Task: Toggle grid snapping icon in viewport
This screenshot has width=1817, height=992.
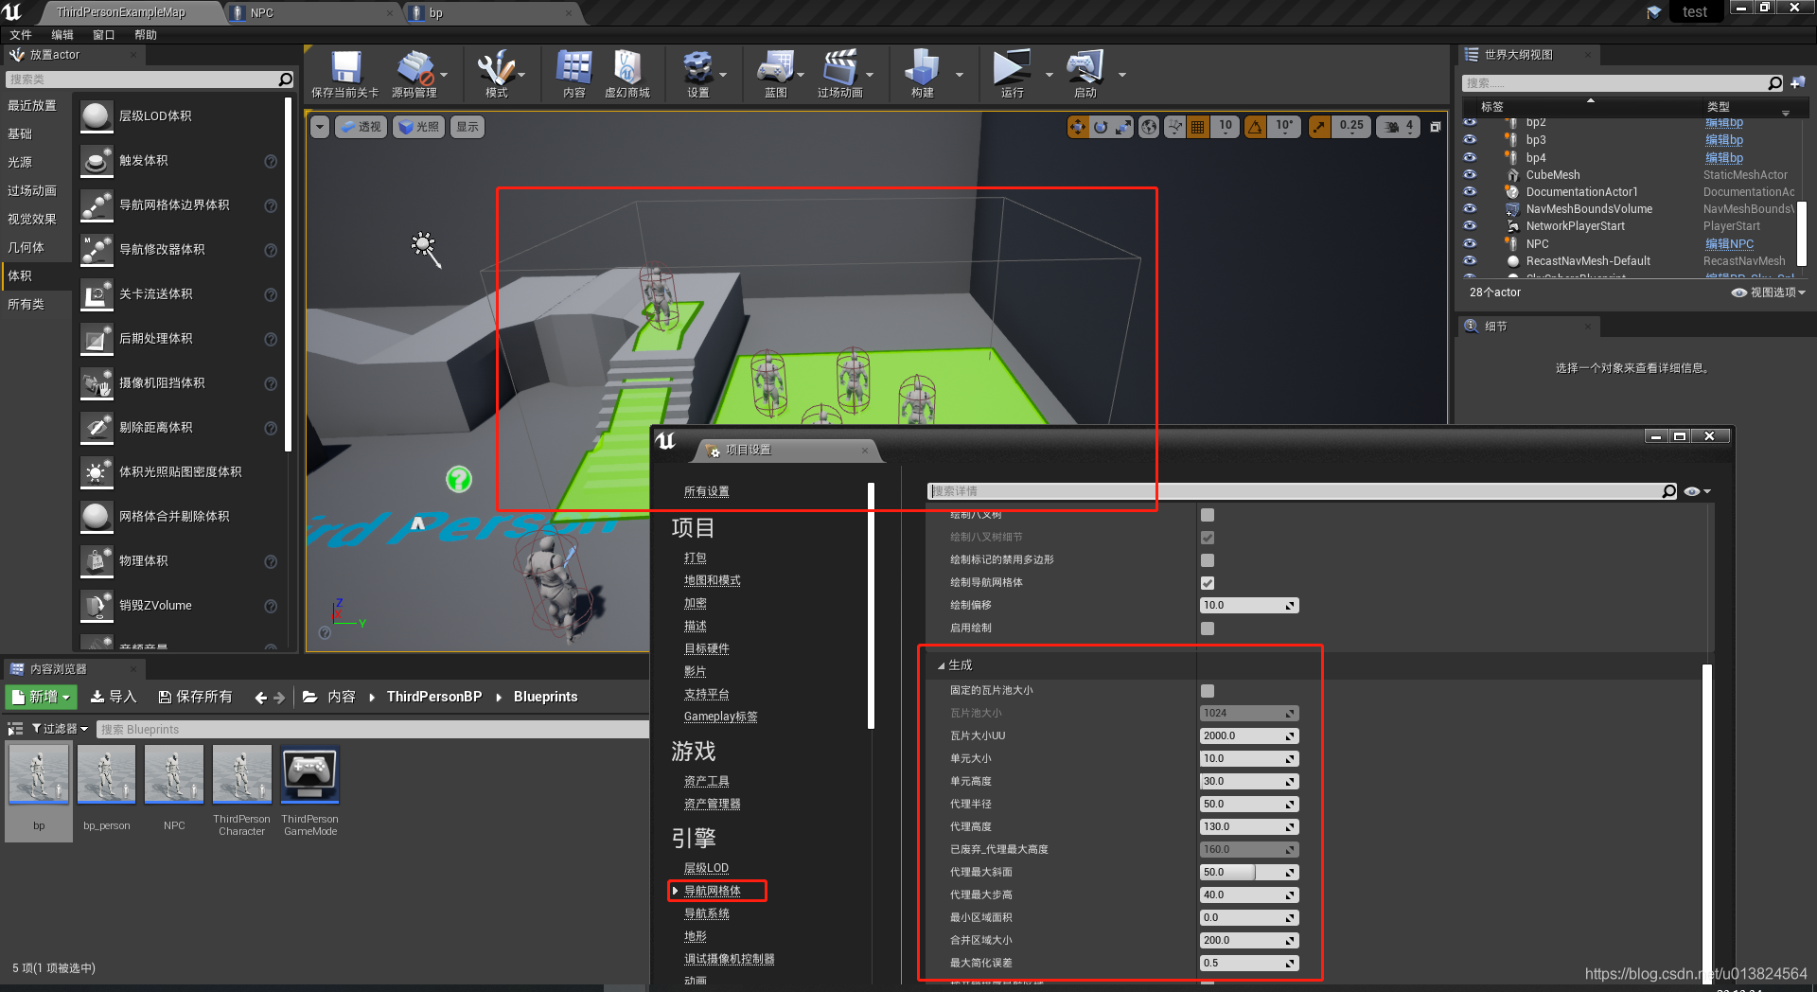Action: click(1198, 127)
